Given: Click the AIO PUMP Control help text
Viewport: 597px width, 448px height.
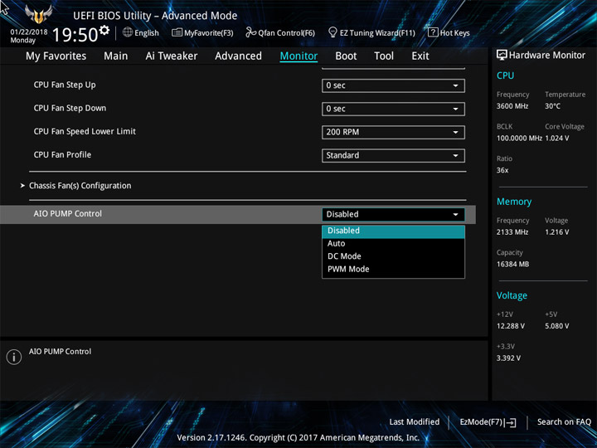Looking at the screenshot, I should pos(61,352).
